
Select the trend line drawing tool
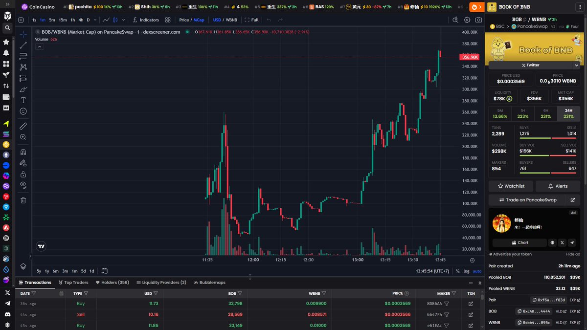tap(23, 45)
